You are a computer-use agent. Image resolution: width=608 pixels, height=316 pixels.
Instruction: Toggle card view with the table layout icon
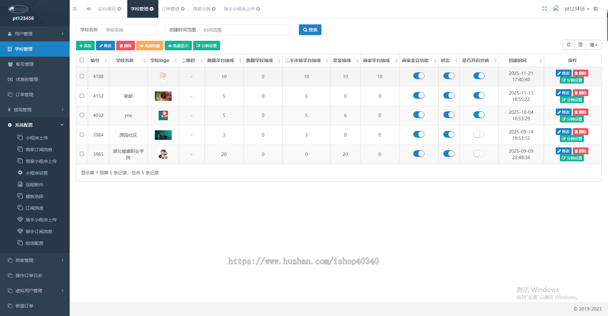[581, 45]
